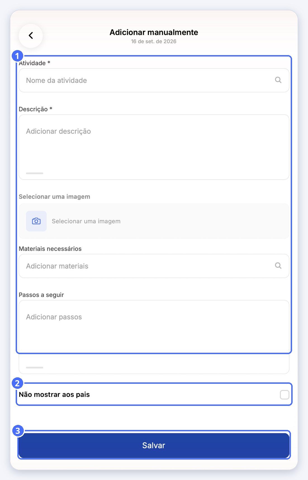The width and height of the screenshot is (308, 480).
Task: Click the Passos a seguir label
Action: tap(41, 295)
